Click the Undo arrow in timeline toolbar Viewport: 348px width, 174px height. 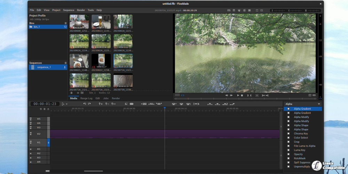point(85,104)
